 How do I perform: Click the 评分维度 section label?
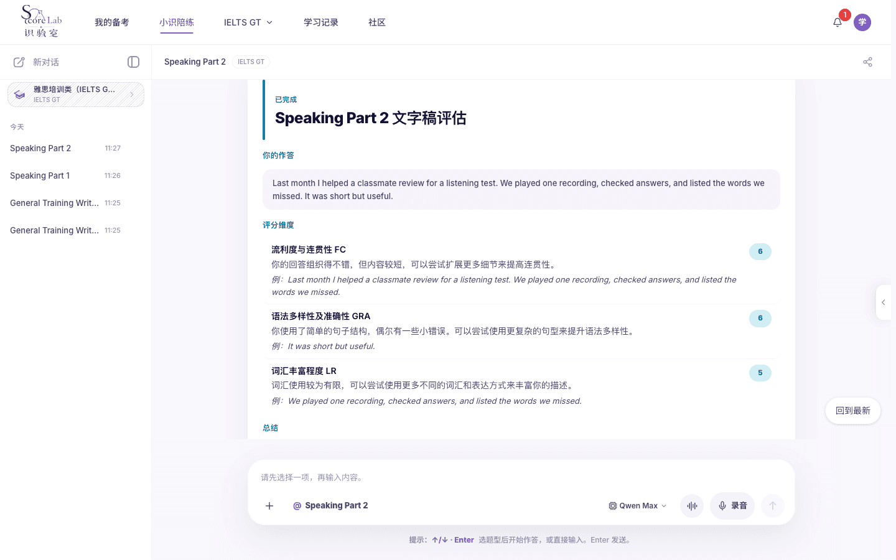278,225
